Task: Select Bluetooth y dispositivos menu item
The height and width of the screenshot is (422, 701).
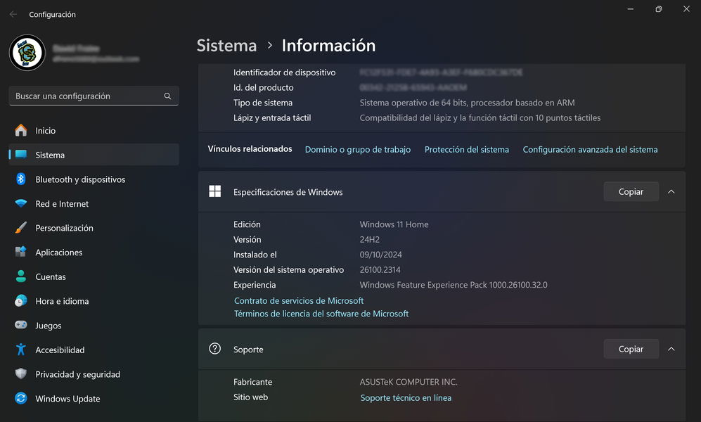Action: pos(94,179)
